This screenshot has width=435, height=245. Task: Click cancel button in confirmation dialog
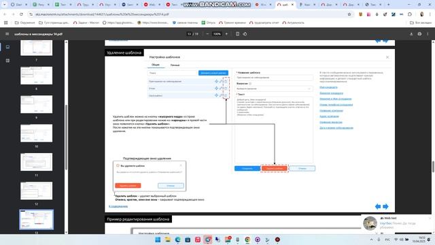(171, 186)
